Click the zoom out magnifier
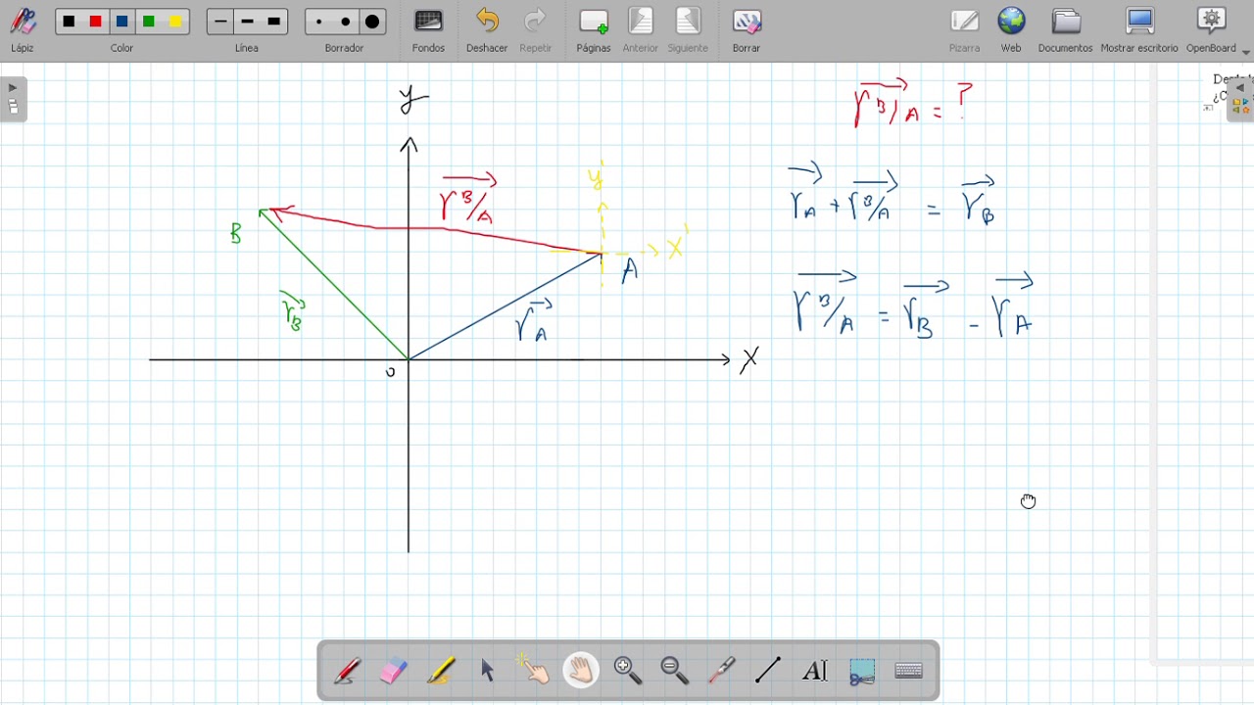This screenshot has width=1254, height=705. point(675,671)
